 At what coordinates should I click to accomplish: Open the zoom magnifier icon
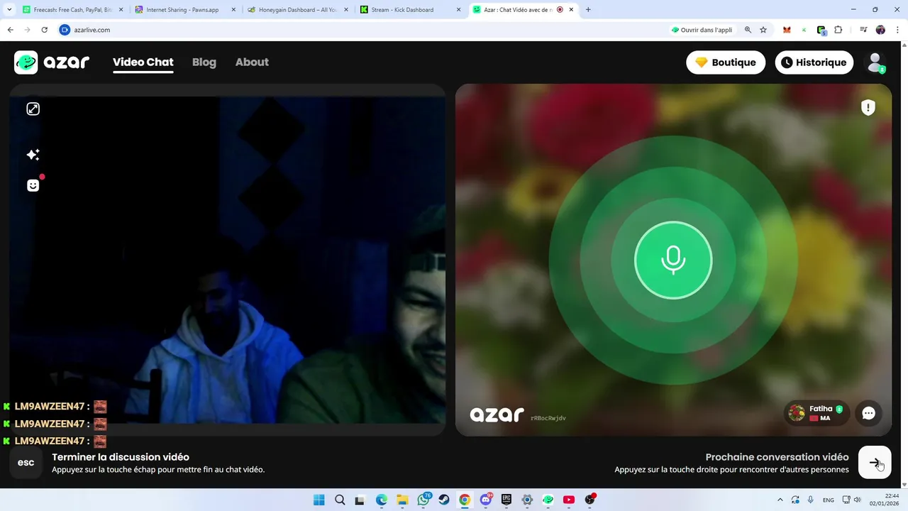(748, 30)
